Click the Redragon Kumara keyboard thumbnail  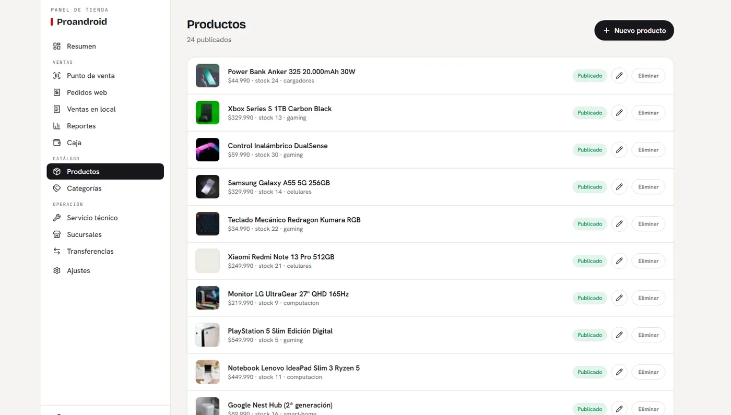[x=207, y=224]
